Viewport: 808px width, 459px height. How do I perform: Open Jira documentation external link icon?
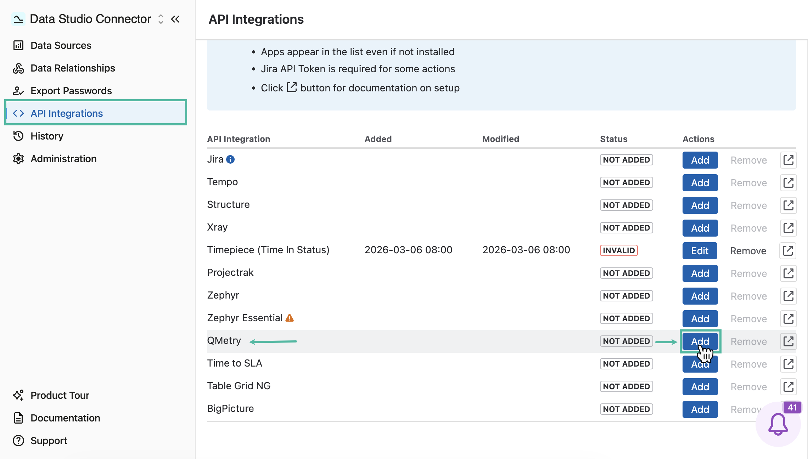(x=788, y=160)
